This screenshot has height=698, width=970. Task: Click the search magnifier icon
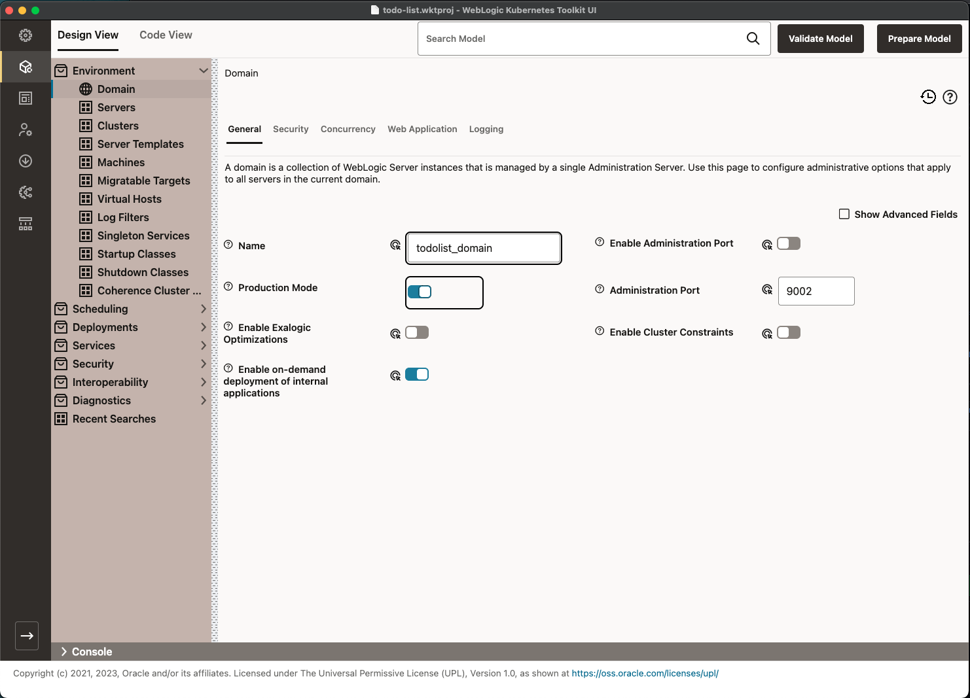tap(753, 39)
